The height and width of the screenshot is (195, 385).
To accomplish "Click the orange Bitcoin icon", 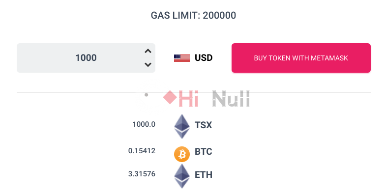I will coord(182,154).
